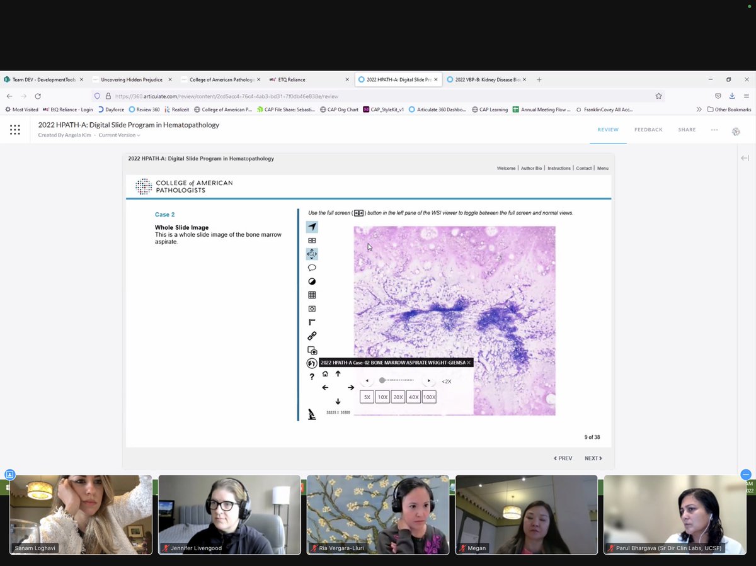Viewport: 756px width, 566px height.
Task: Click the zoom slider handle
Action: click(382, 380)
